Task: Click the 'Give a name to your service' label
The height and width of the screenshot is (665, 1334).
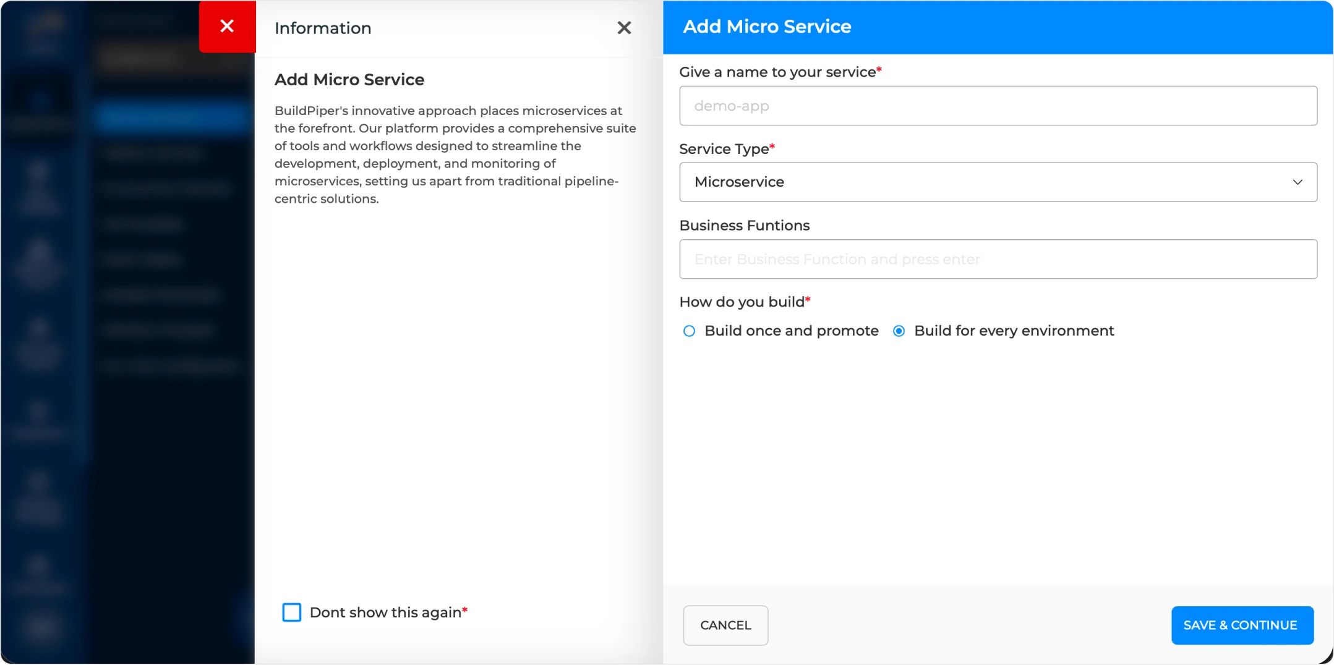Action: pyautogui.click(x=780, y=72)
